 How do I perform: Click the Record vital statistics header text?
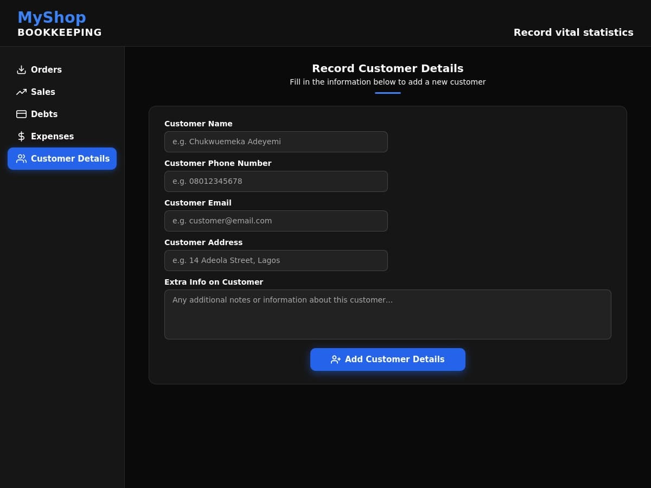[573, 33]
